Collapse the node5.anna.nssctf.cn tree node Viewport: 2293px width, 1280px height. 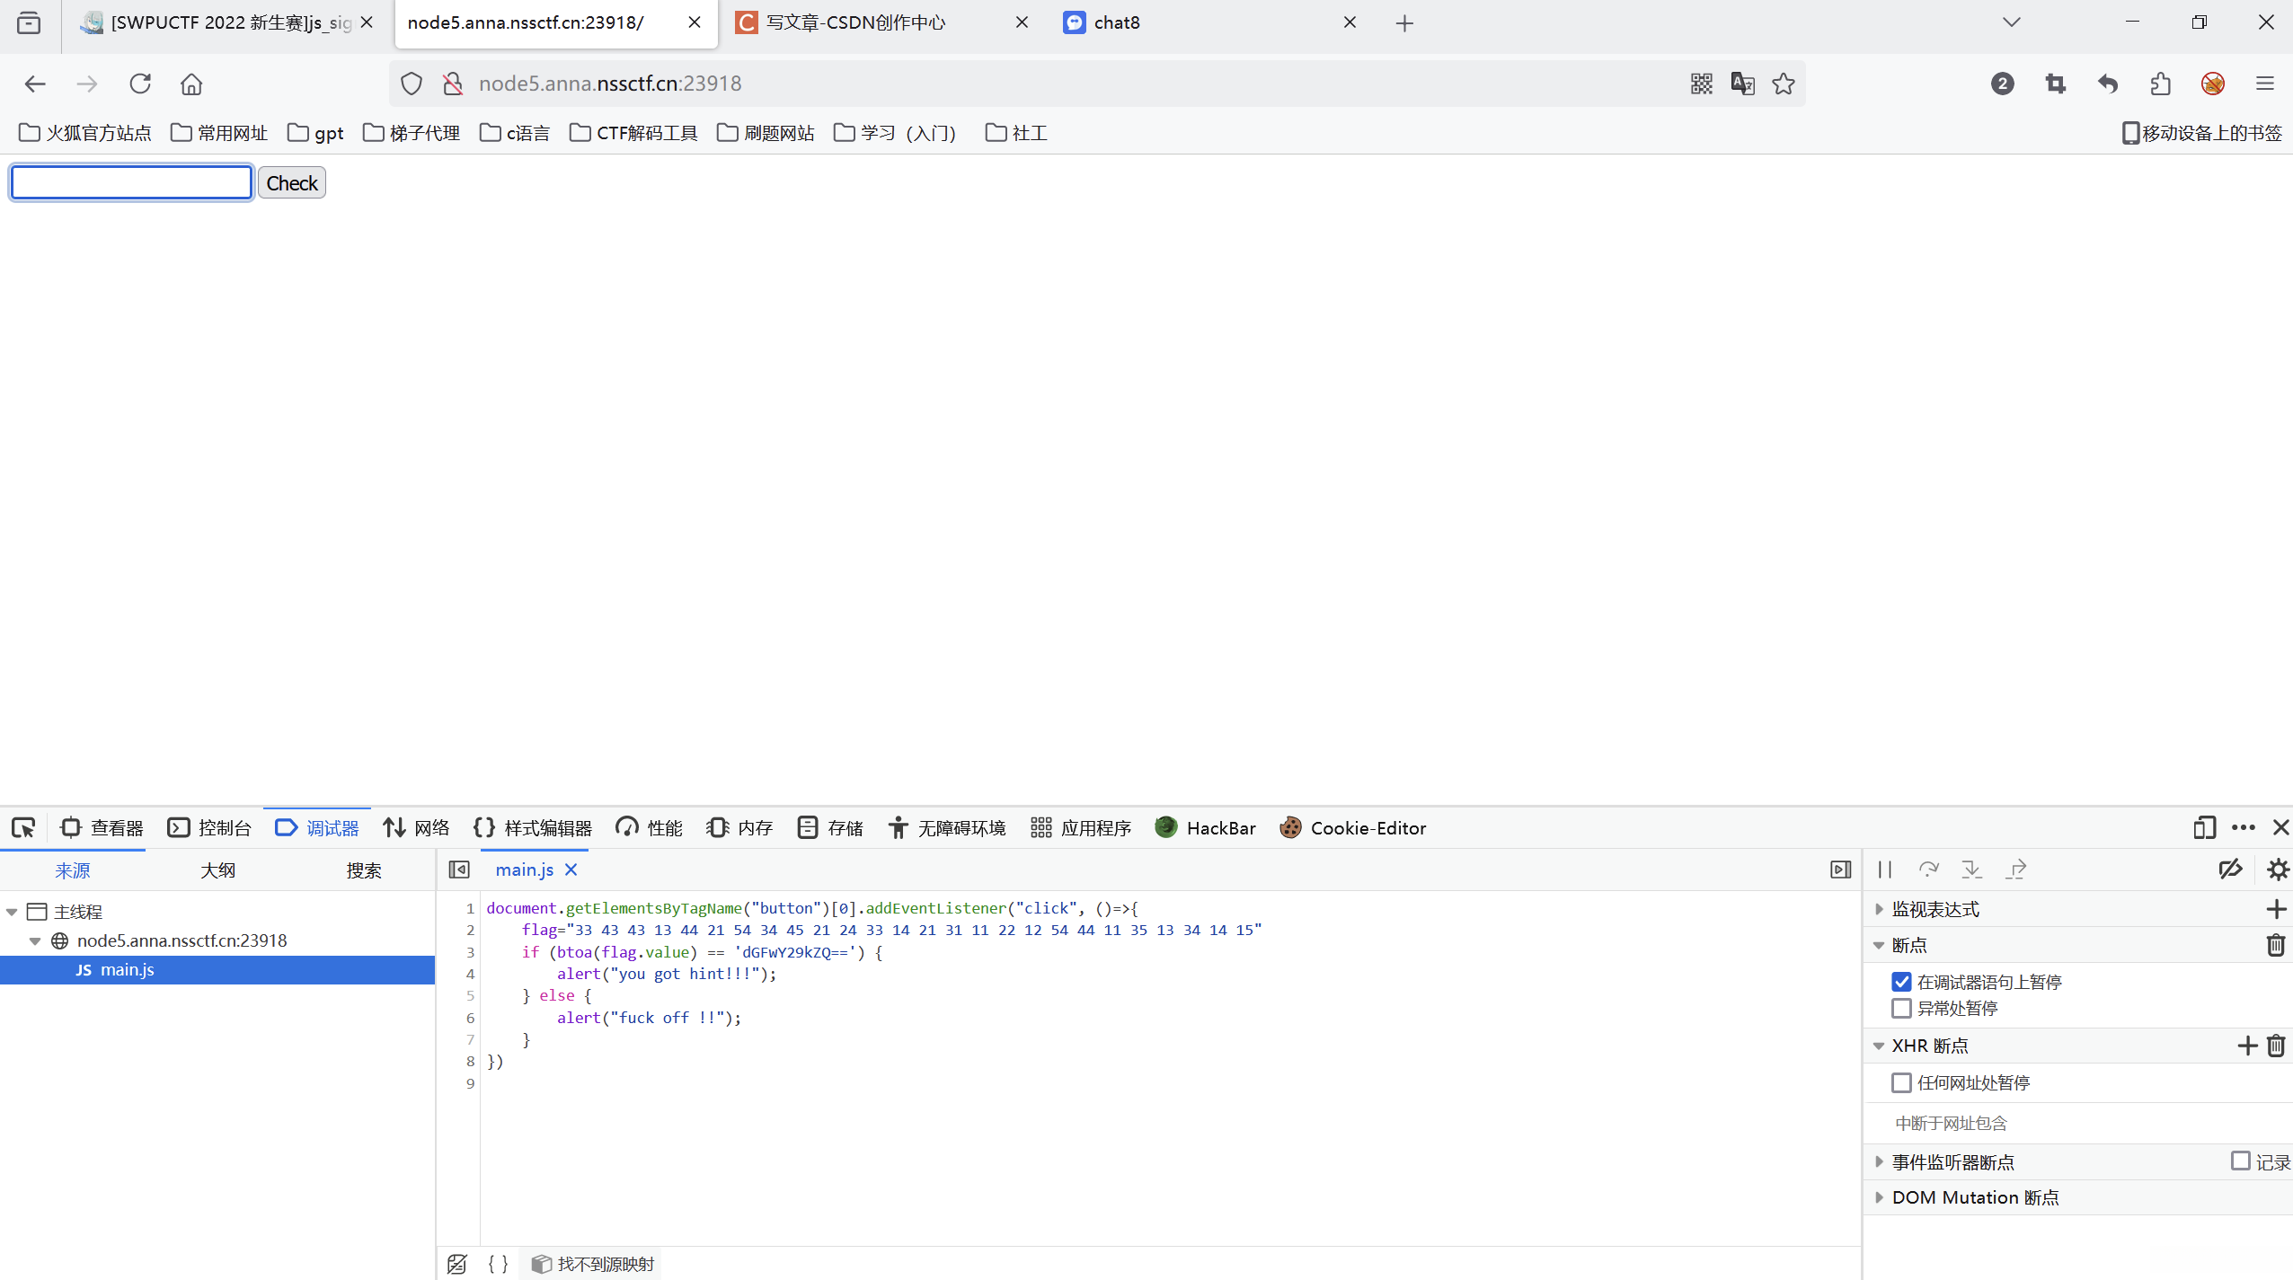(35, 940)
